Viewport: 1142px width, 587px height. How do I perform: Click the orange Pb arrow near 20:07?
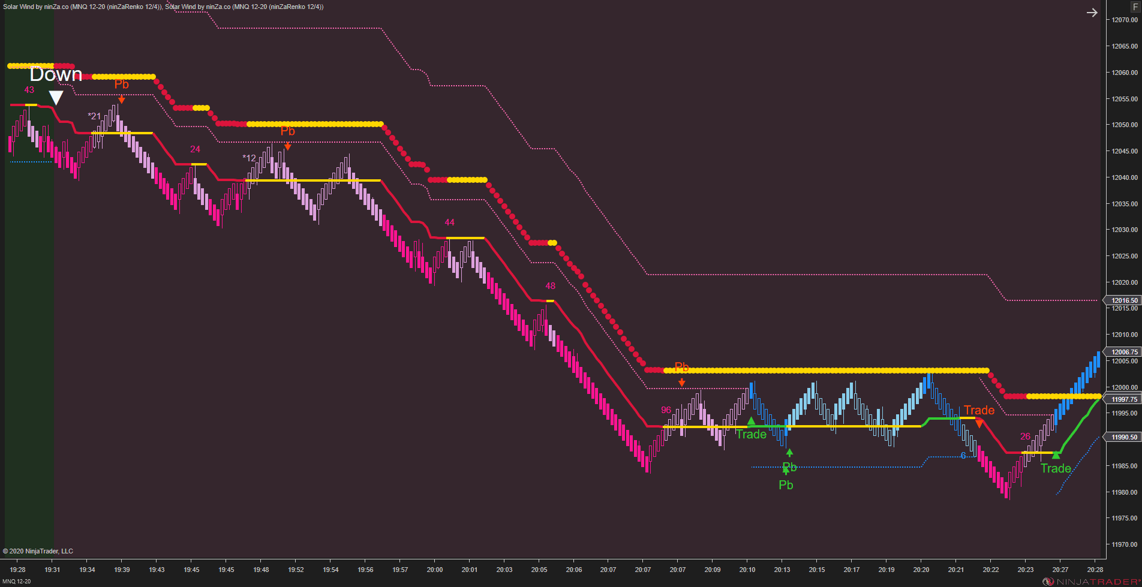[x=681, y=382]
